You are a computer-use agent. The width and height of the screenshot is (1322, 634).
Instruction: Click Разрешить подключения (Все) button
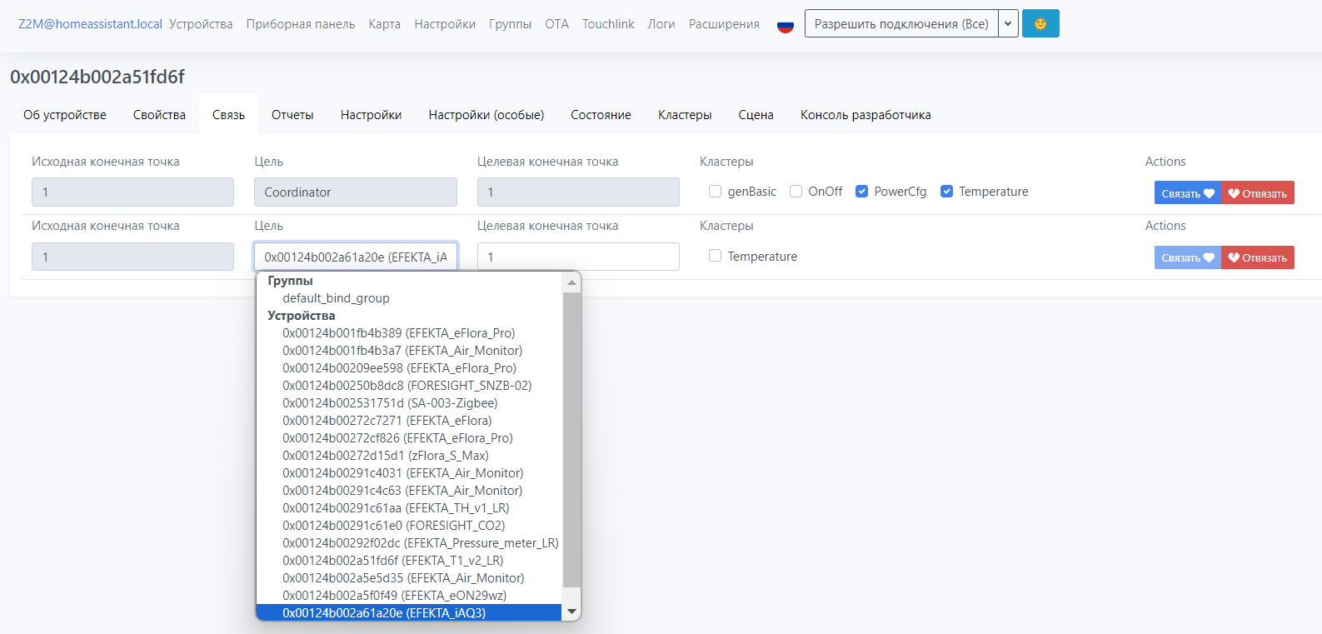click(x=901, y=24)
